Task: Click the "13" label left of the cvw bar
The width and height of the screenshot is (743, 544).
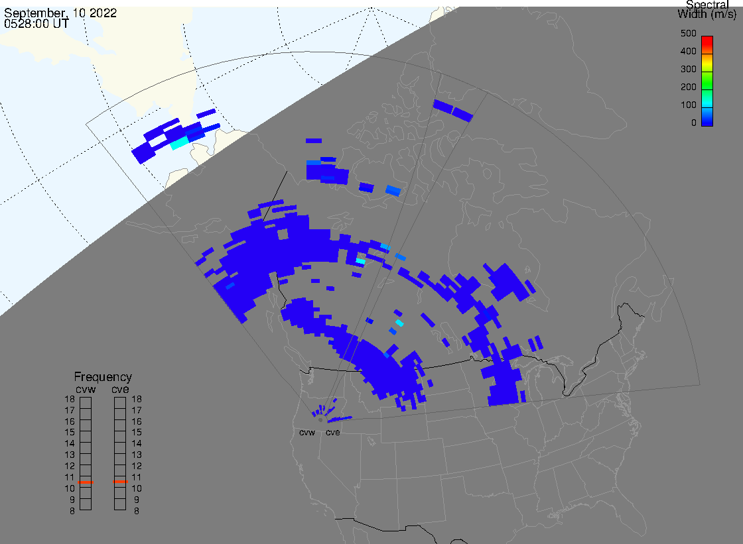Action: coord(70,455)
